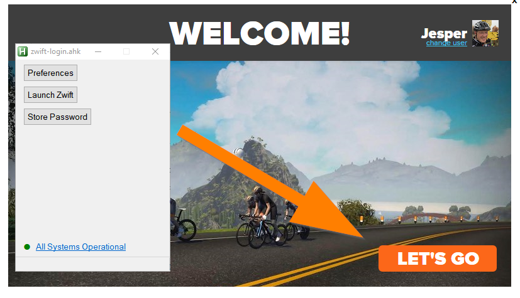Open the All Systems Operational link
The image size is (520, 298).
coord(80,247)
